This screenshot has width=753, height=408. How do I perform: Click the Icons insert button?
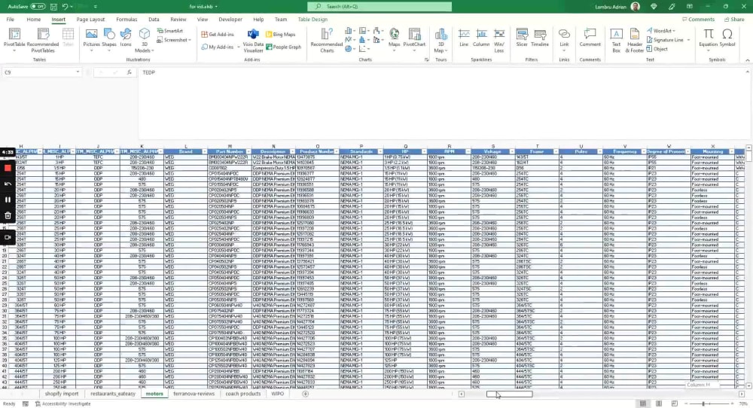coord(126,38)
